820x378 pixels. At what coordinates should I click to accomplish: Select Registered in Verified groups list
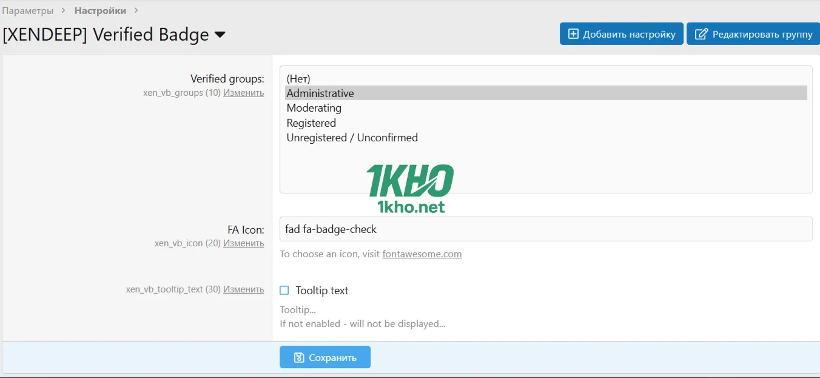click(x=311, y=123)
